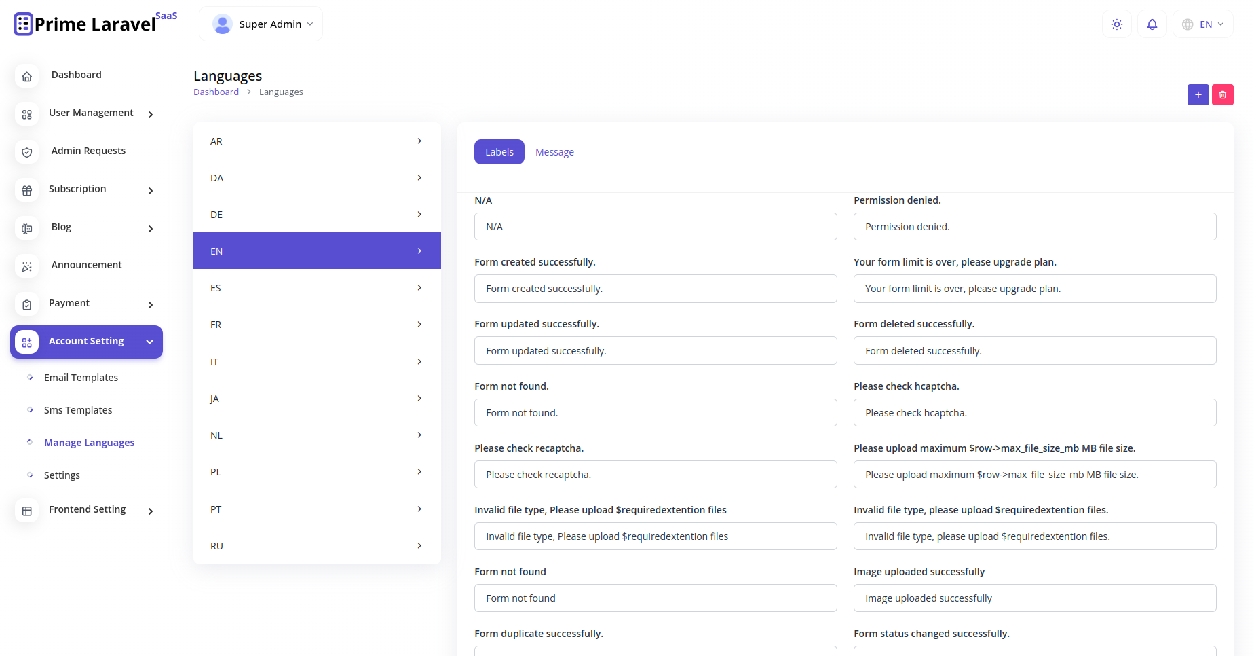Click the Dashboard home icon
This screenshot has width=1254, height=656.
26,76
